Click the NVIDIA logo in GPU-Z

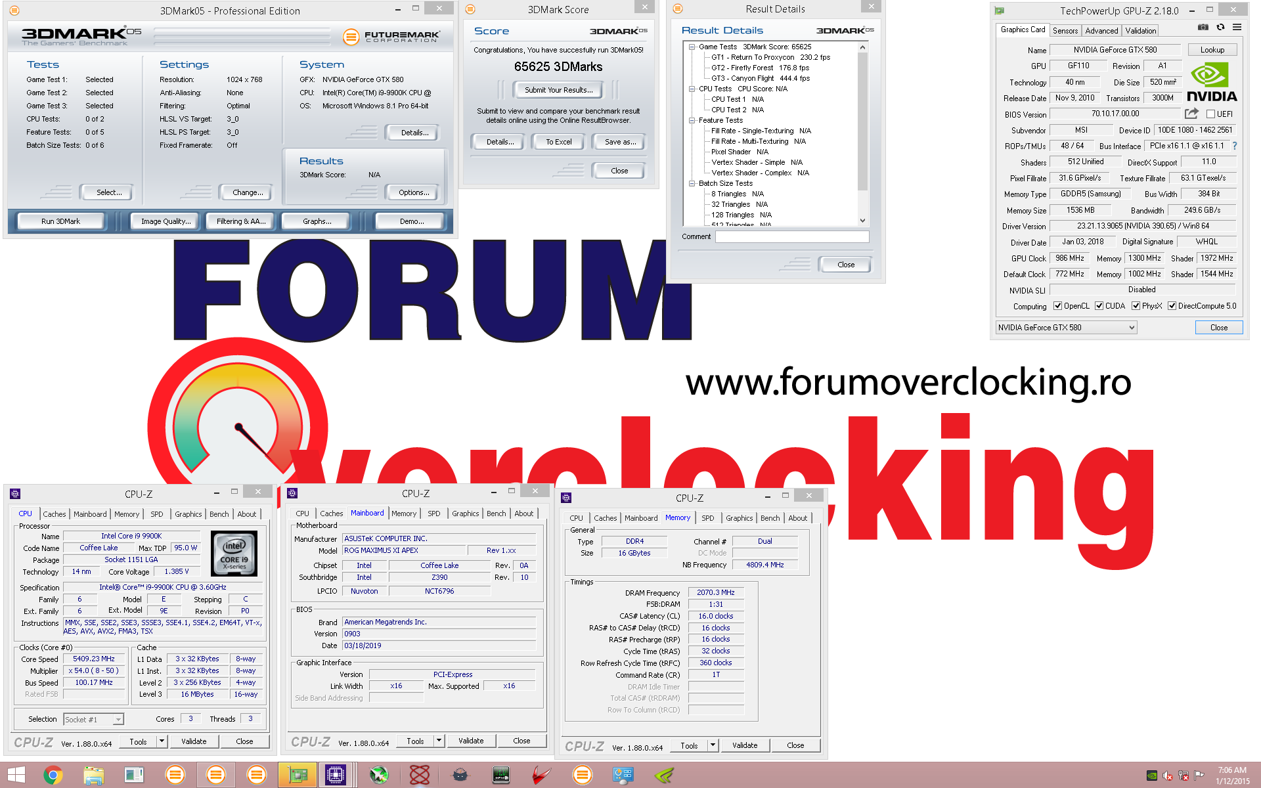tap(1212, 83)
